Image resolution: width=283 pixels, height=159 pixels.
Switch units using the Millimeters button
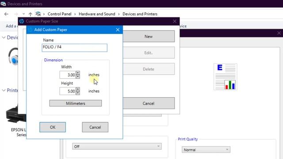[76, 103]
